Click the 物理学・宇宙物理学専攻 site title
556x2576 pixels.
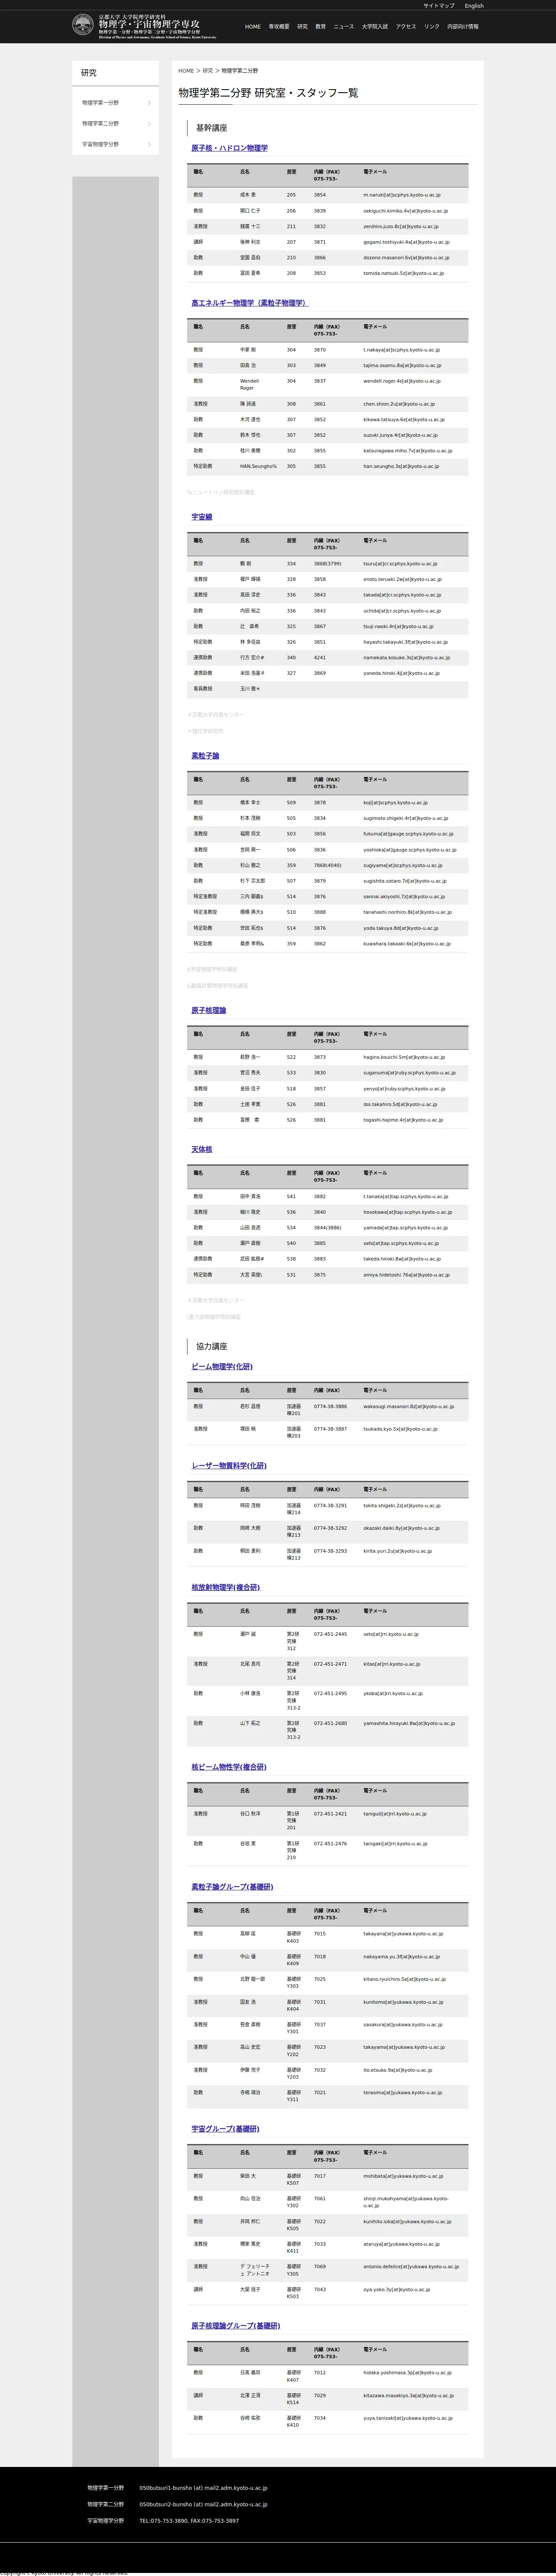click(x=149, y=24)
